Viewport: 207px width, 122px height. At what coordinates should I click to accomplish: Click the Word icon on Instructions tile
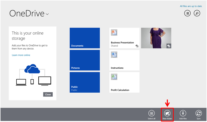pos(114,55)
